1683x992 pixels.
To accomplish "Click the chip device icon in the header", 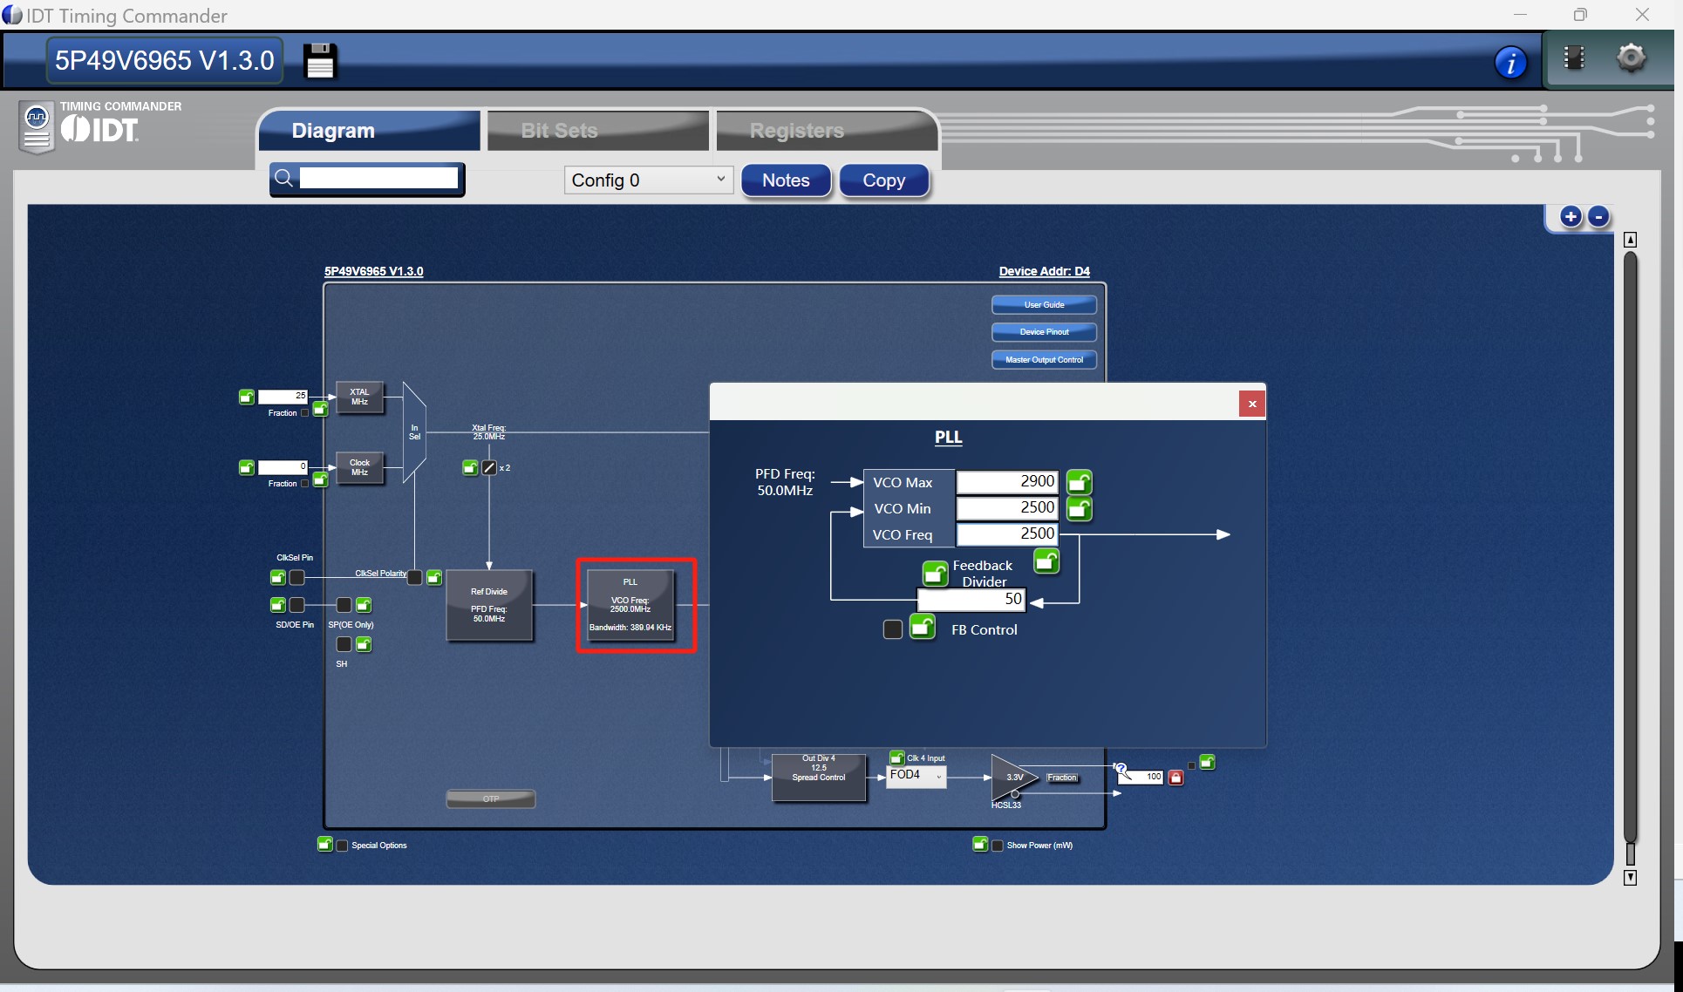I will pos(1574,58).
